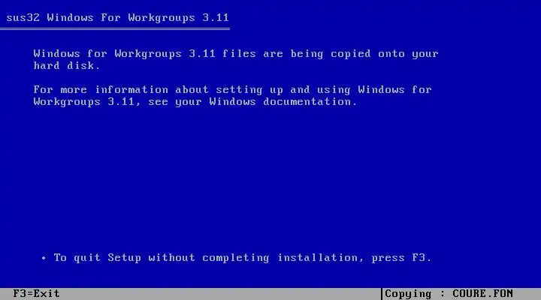Click the F3=Exit option in status bar

click(x=36, y=294)
